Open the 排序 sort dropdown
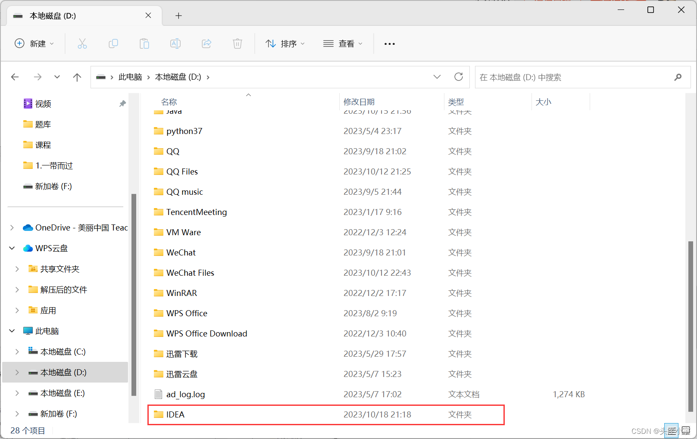Viewport: 697px width, 439px height. pyautogui.click(x=285, y=44)
